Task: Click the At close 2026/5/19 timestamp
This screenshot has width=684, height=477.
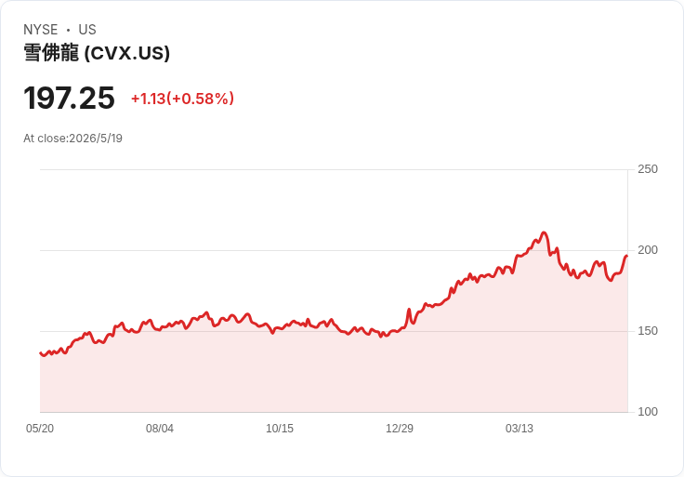Action: point(72,139)
